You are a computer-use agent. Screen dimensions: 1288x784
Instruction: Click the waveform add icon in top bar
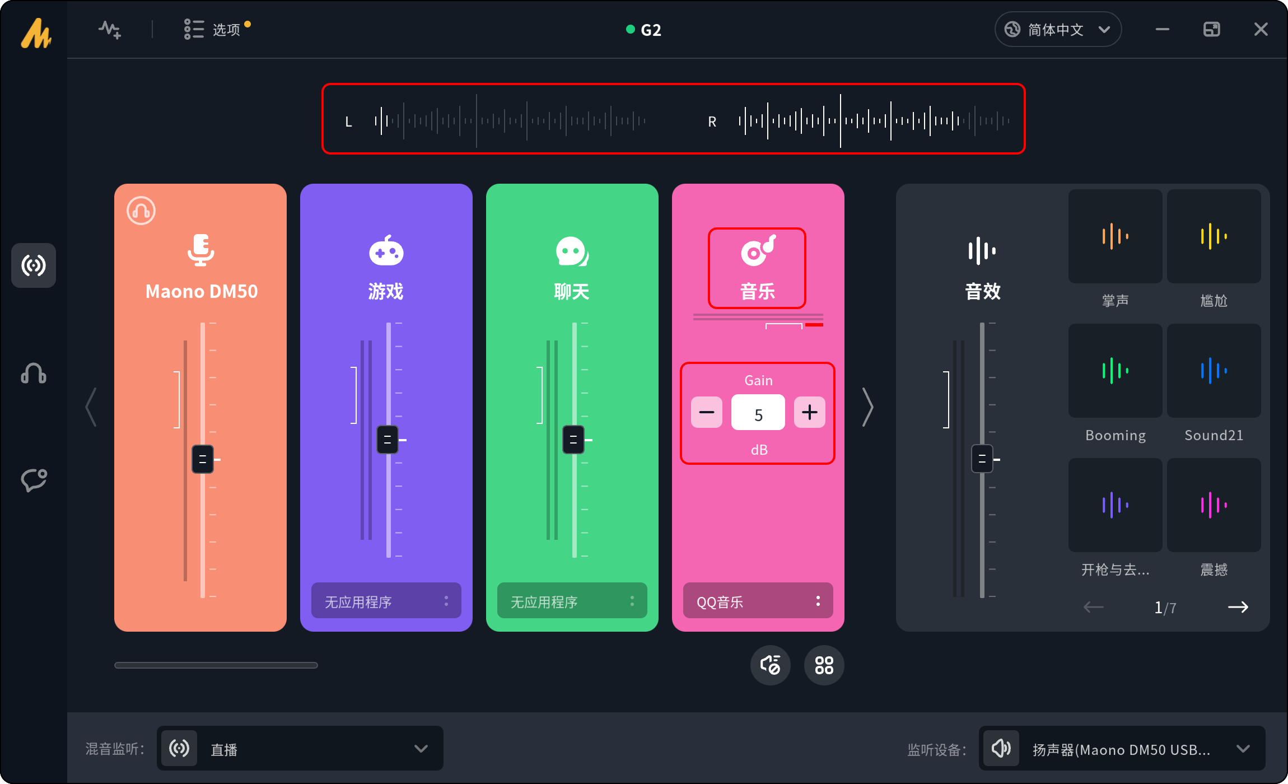tap(110, 29)
